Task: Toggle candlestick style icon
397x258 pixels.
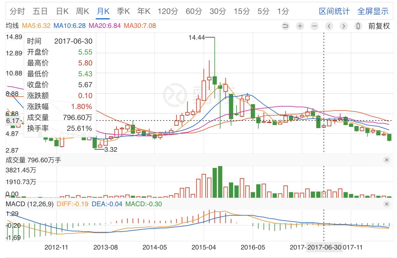Action: pos(358,26)
